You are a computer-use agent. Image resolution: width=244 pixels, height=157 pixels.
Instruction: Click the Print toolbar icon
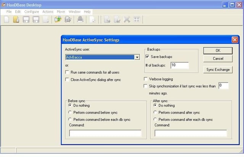pyautogui.click(x=80, y=19)
